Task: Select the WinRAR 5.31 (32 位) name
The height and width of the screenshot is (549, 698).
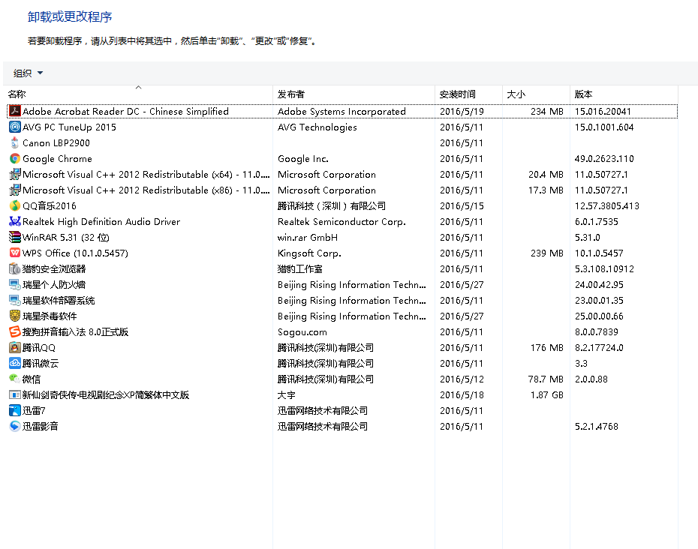Action: click(x=66, y=238)
